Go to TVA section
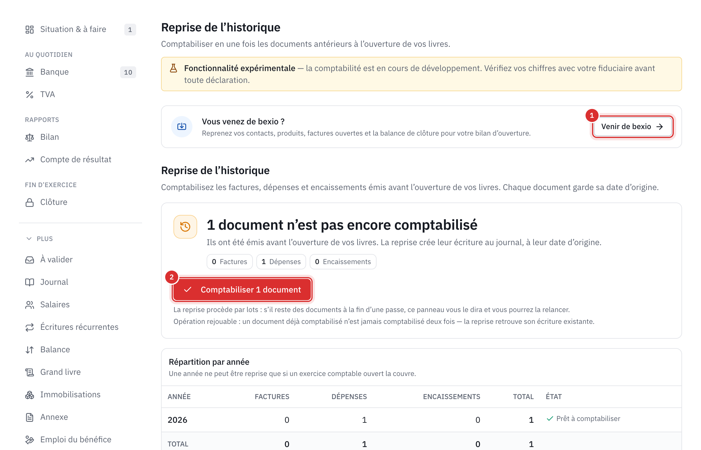The image size is (701, 450). pyautogui.click(x=81, y=94)
